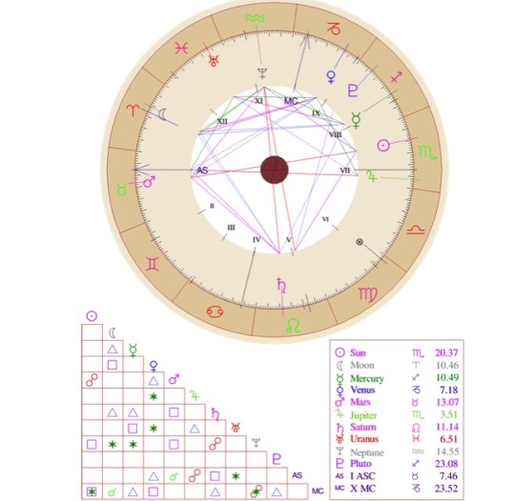The width and height of the screenshot is (515, 501).
Task: Click the green Aquarius glyph on the zodiac ring
Action: coord(255,18)
